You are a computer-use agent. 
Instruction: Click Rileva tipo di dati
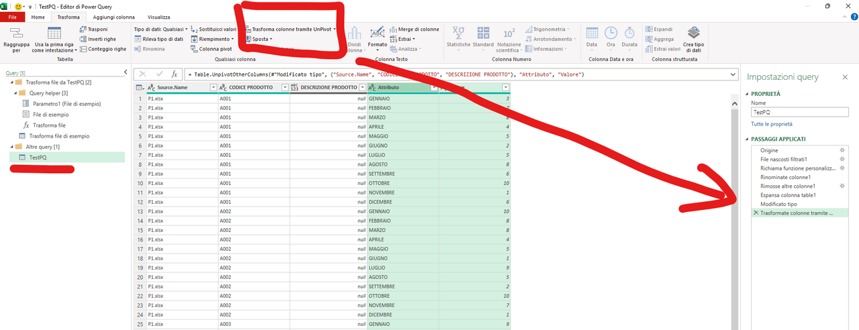point(158,39)
